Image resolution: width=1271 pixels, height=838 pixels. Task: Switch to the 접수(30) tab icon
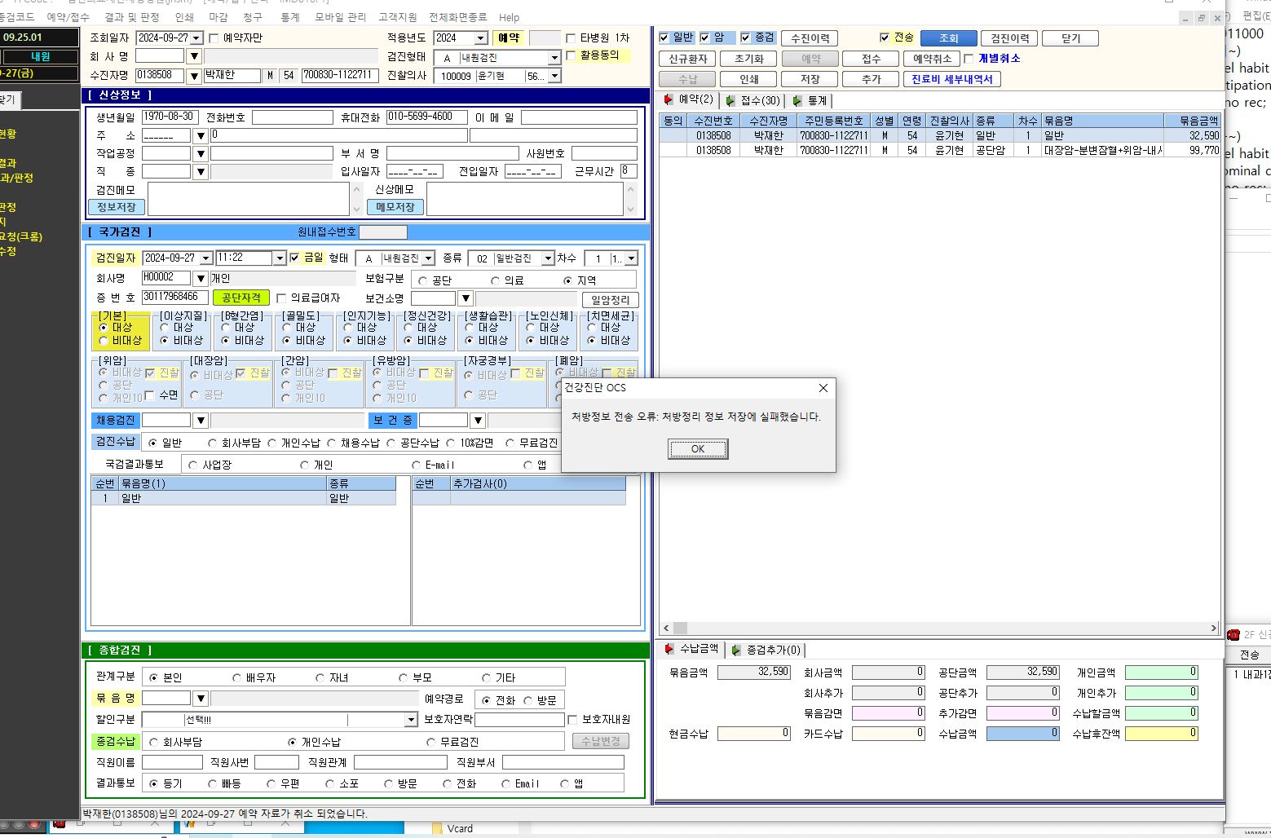click(730, 101)
